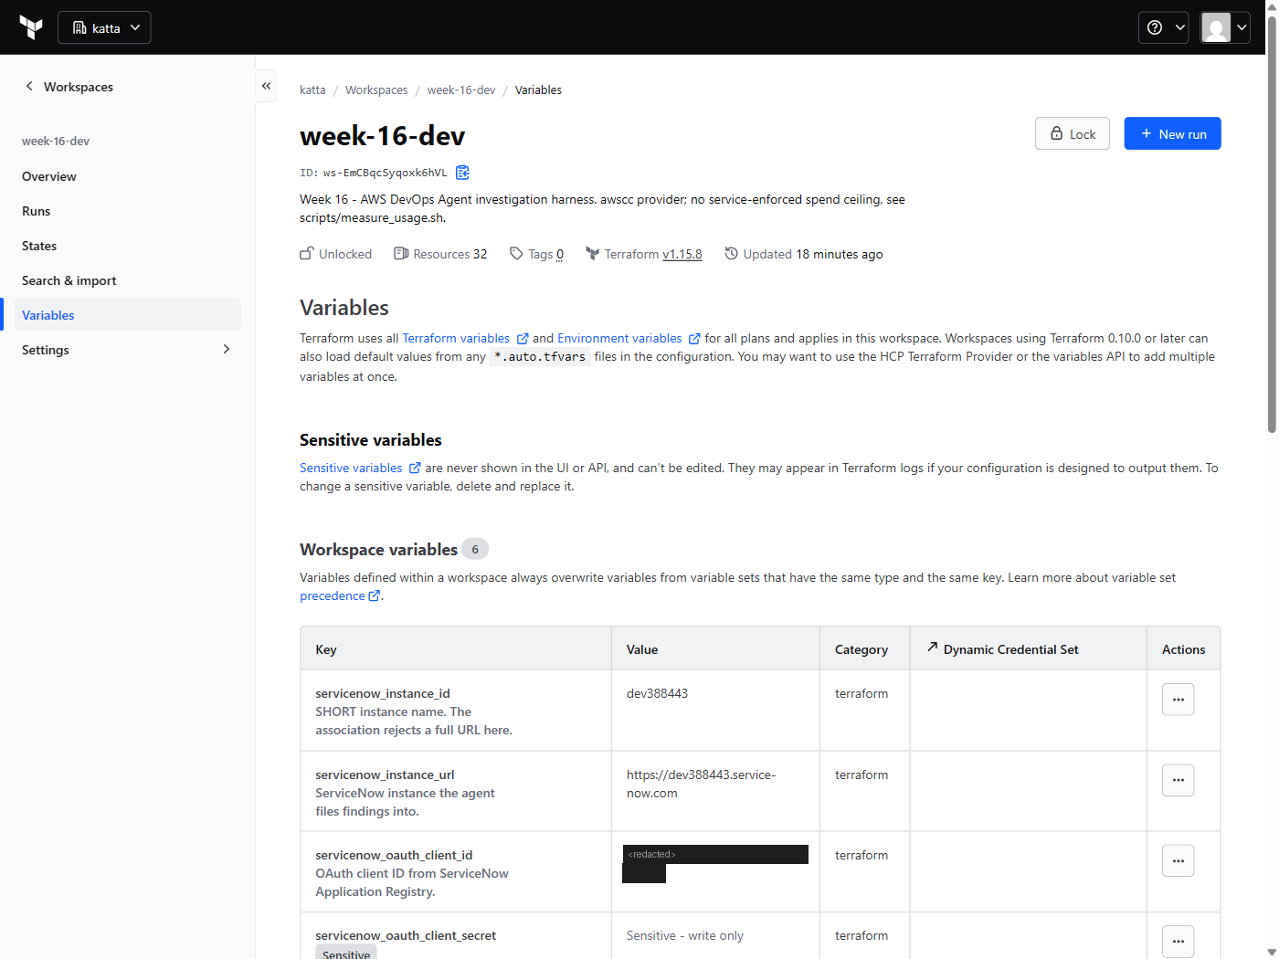
Task: Click the Workspaces breadcrumb link
Action: click(x=376, y=90)
